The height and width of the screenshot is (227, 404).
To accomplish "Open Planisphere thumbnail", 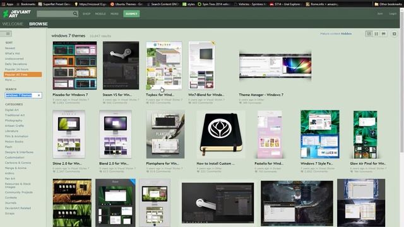I will point(165,134).
